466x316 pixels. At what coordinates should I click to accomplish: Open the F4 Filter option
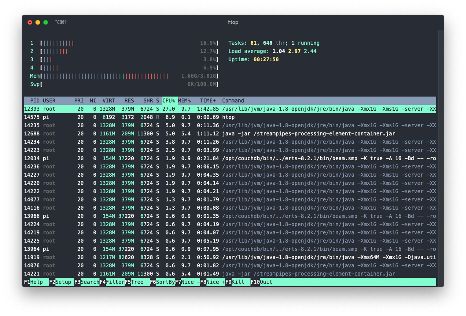click(x=112, y=282)
